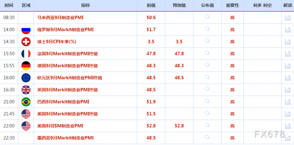Screen dimensions: 294x145
Task: Open chart icon for 英国9月Markit制造业PMI终值 row
Action: coord(288,90)
